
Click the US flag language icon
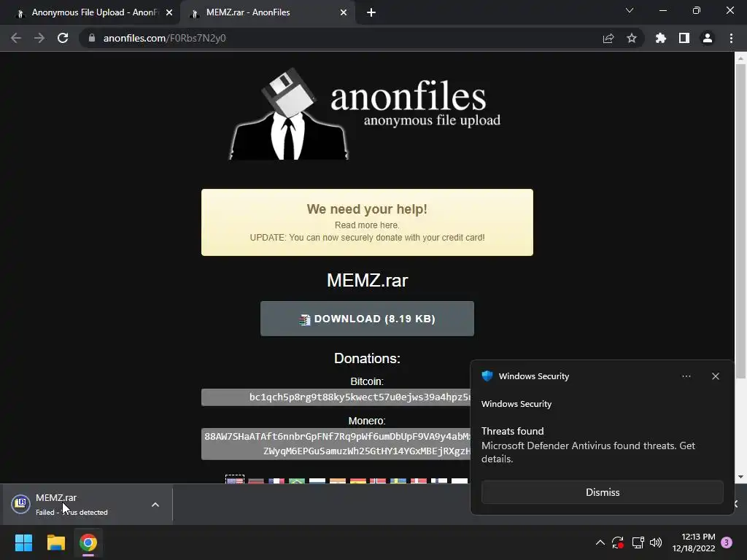pyautogui.click(x=235, y=480)
